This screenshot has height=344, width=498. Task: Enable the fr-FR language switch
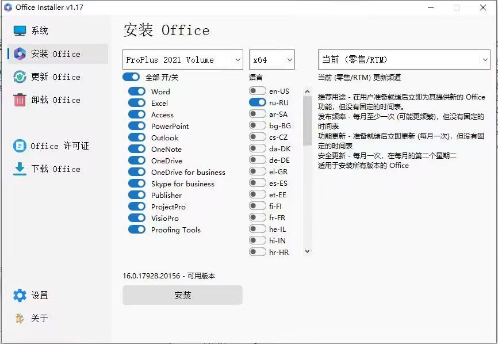(257, 217)
